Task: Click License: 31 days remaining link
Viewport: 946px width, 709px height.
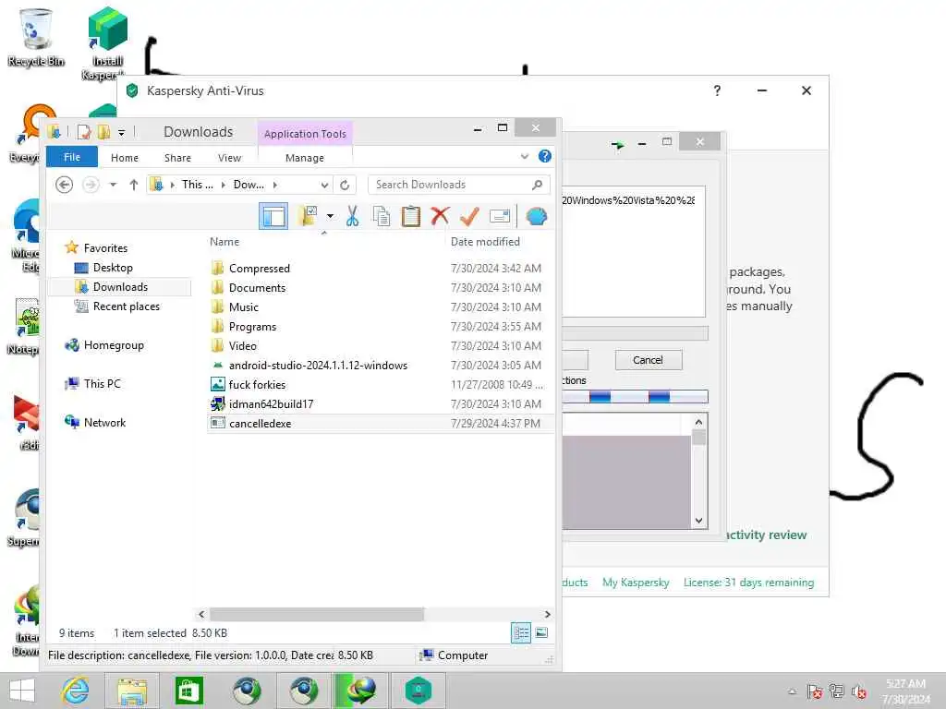Action: 748,583
